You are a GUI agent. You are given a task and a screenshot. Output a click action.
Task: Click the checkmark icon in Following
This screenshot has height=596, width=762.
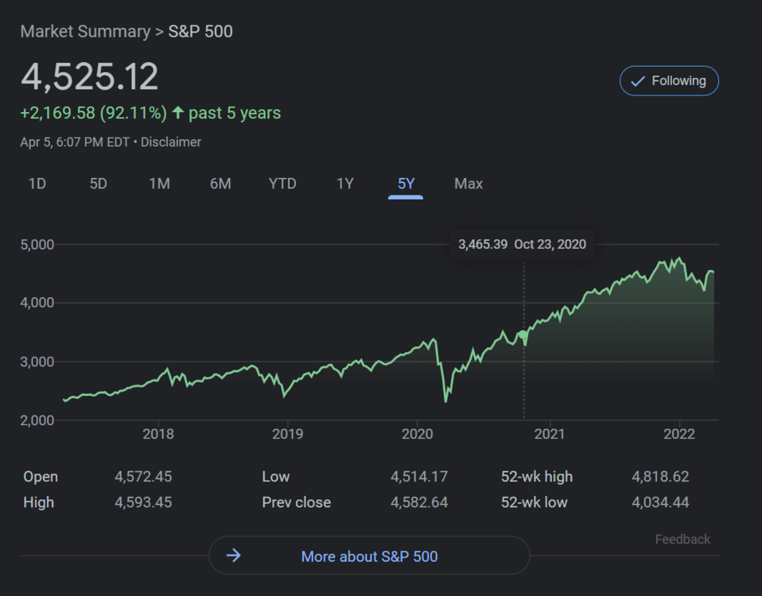[x=637, y=81]
